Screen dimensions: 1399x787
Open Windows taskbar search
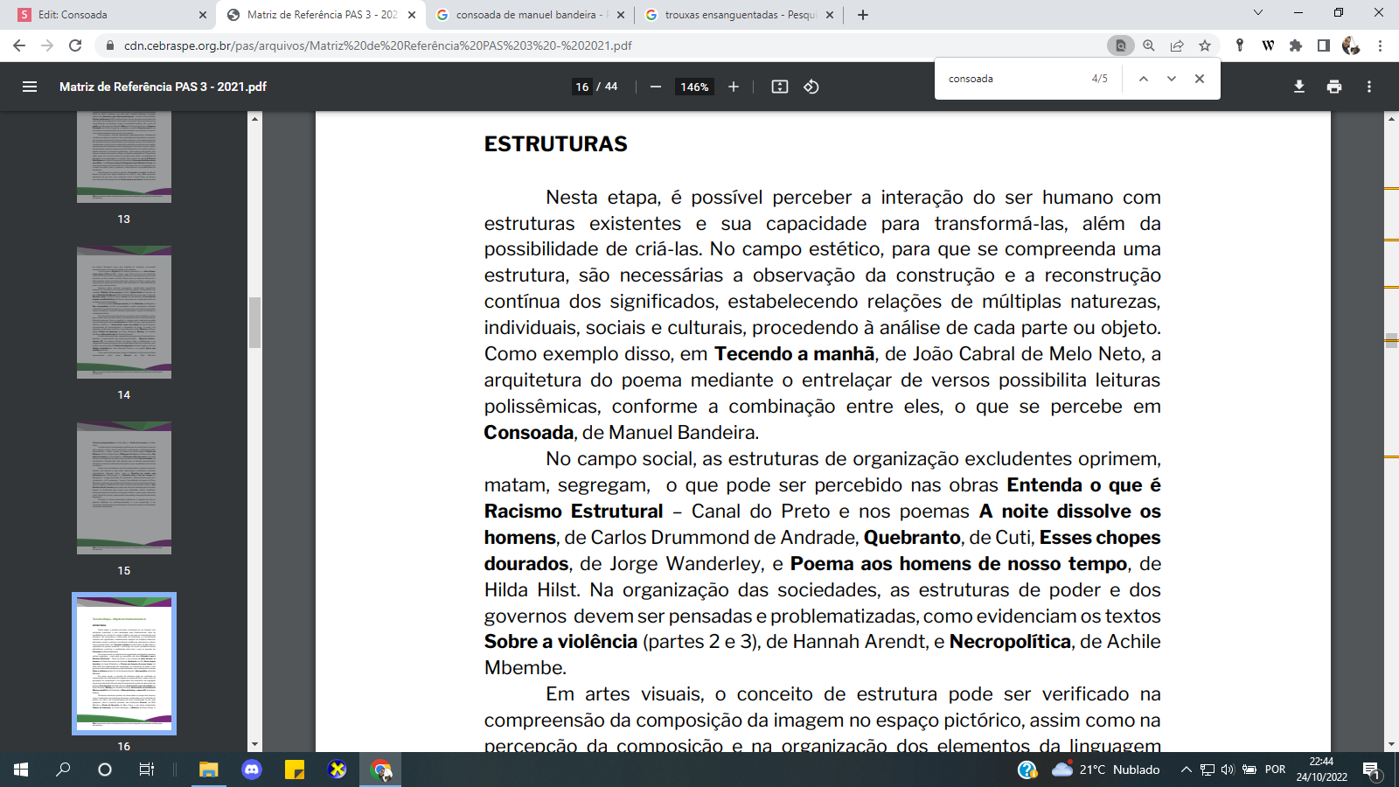pos(63,770)
